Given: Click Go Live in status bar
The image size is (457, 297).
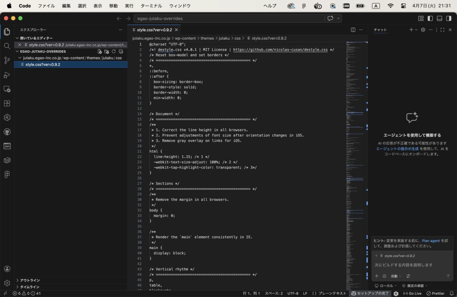Looking at the screenshot, I should (412, 294).
